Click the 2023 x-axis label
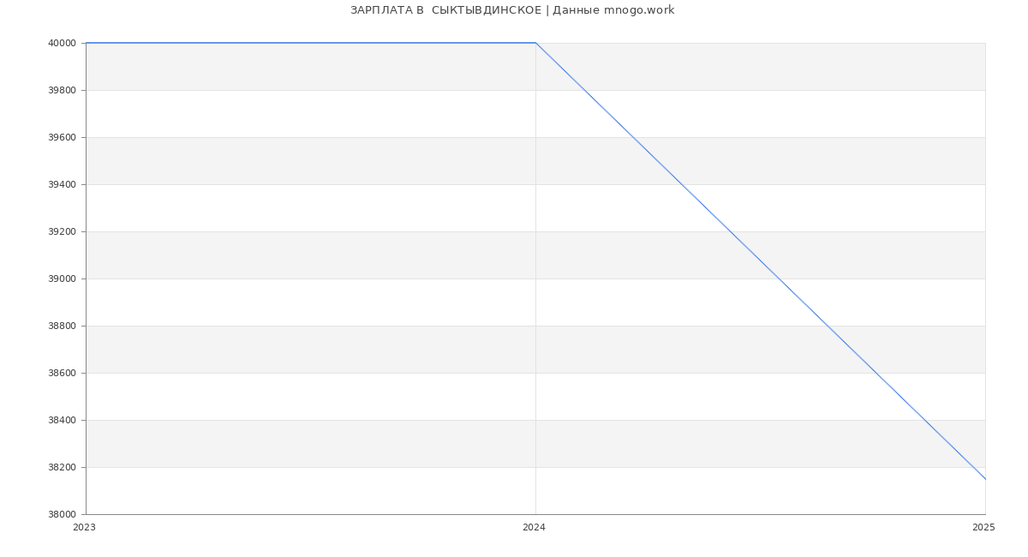This screenshot has height=557, width=1028. [x=85, y=528]
